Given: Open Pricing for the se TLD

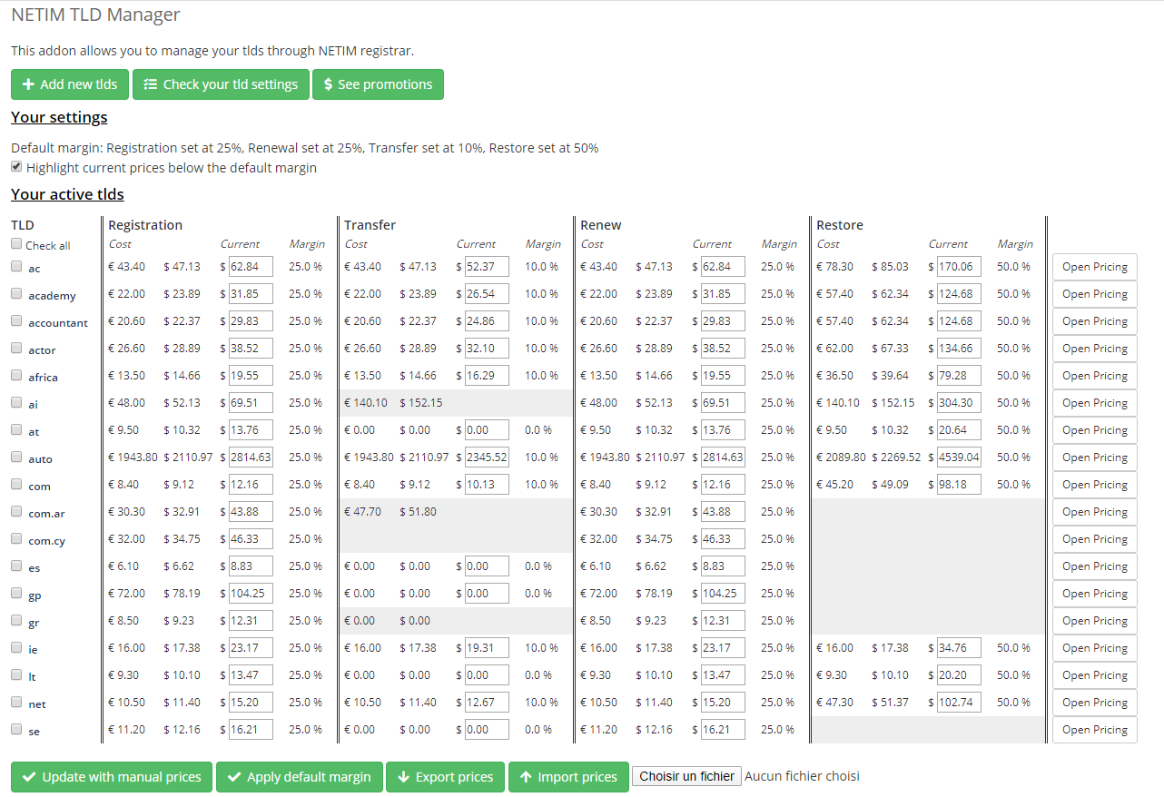Looking at the screenshot, I should tap(1095, 730).
